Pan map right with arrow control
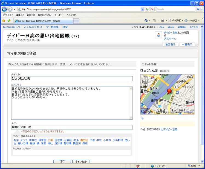 click(x=147, y=82)
